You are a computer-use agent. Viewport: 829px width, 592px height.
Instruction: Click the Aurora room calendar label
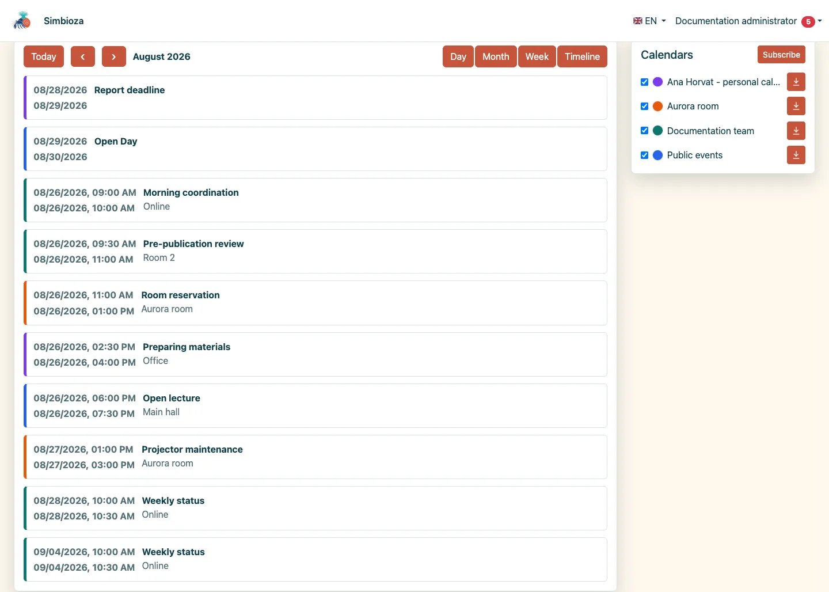[x=693, y=106]
